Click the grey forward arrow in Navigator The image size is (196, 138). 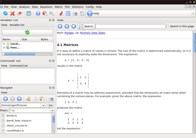pos(12,99)
